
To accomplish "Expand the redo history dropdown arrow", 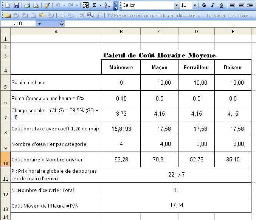I will [77, 5].
